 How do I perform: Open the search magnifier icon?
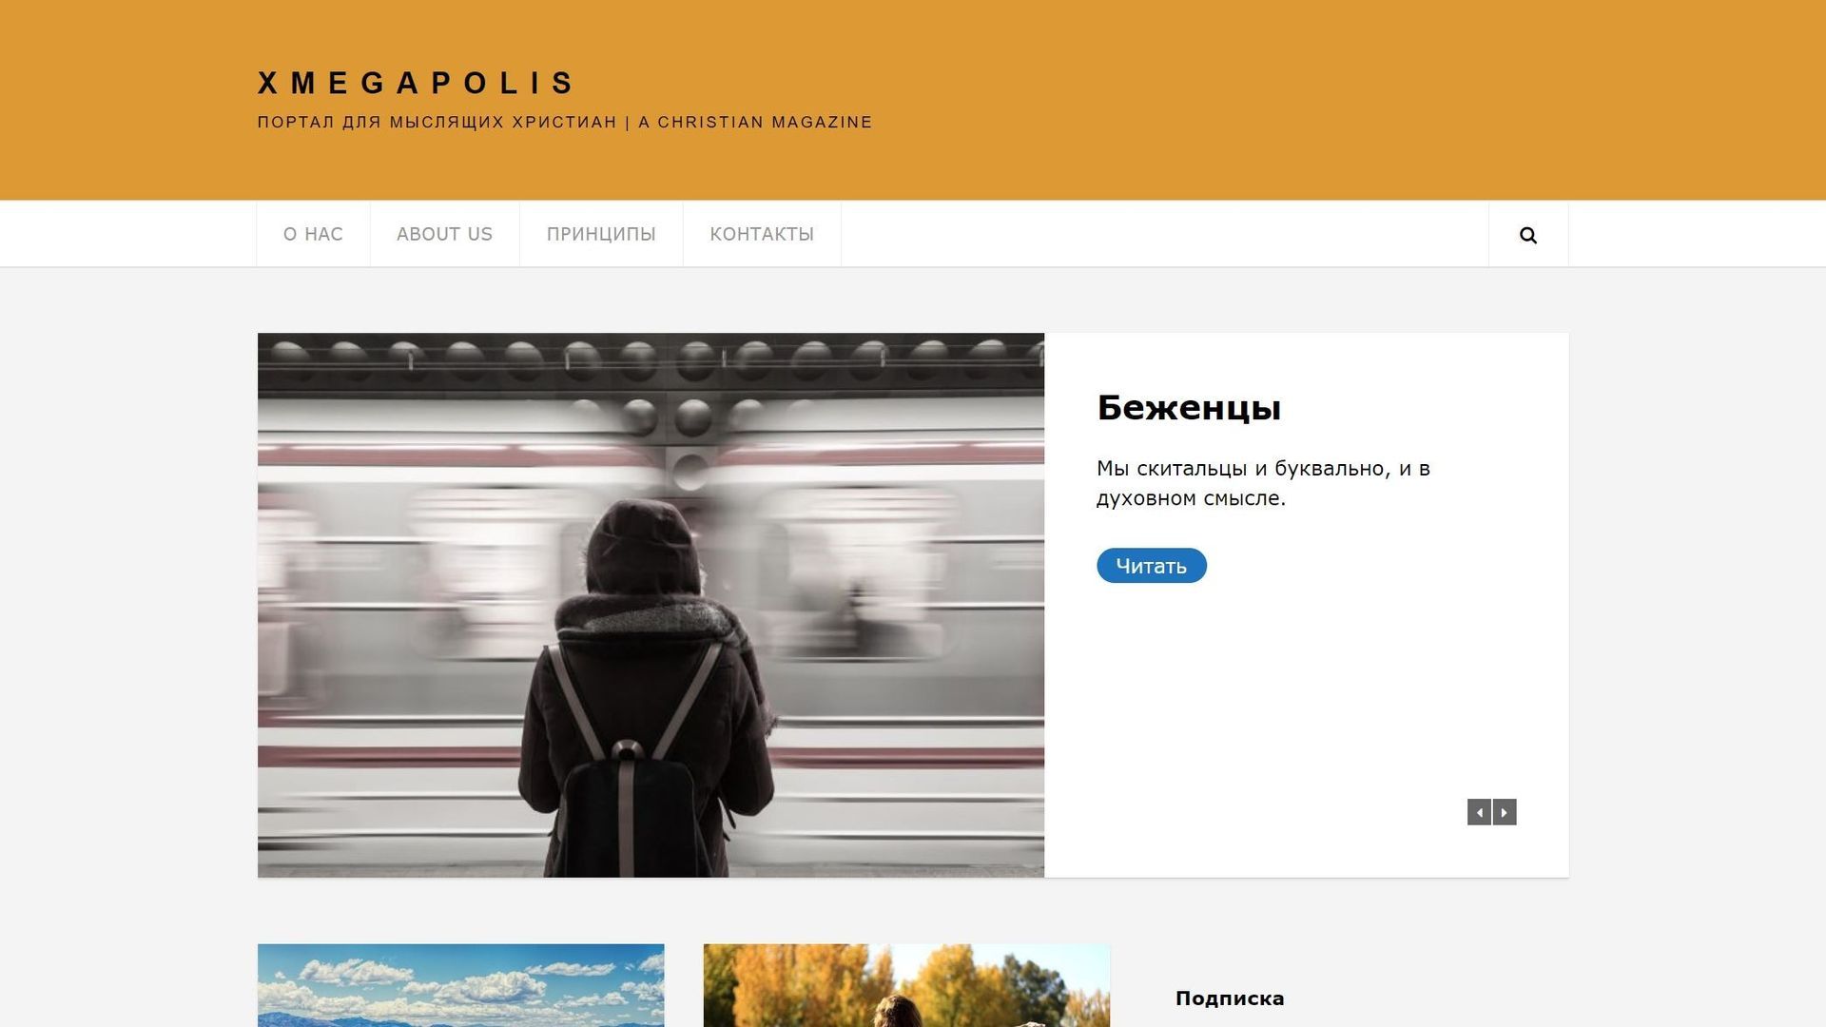coord(1527,235)
